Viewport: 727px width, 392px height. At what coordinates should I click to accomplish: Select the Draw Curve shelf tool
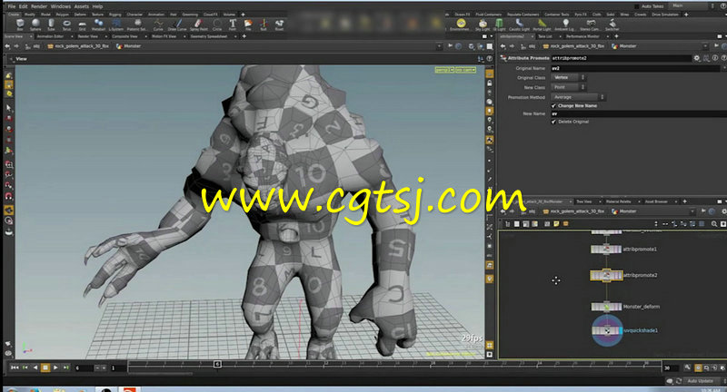coord(176,24)
